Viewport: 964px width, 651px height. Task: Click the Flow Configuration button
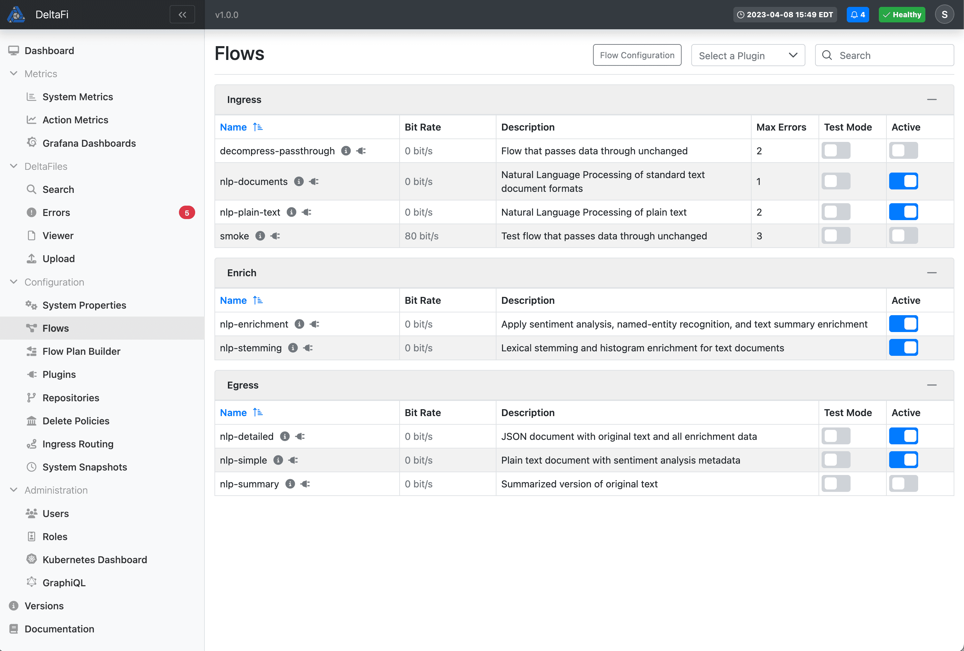click(637, 55)
